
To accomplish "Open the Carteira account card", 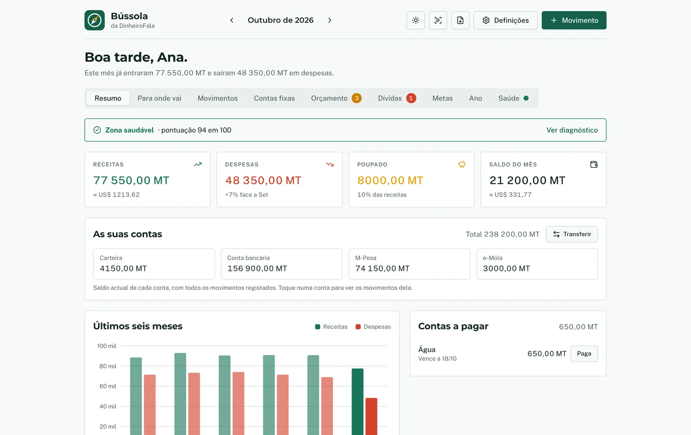I will click(x=154, y=264).
